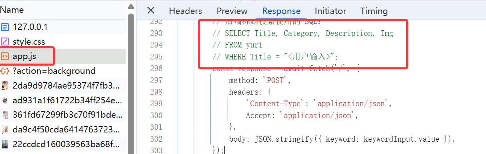The image size is (486, 154).
Task: Click line number 302 in the gutter
Action: coord(156,139)
